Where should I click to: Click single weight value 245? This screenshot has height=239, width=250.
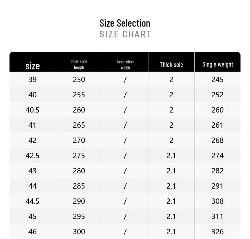point(217,80)
